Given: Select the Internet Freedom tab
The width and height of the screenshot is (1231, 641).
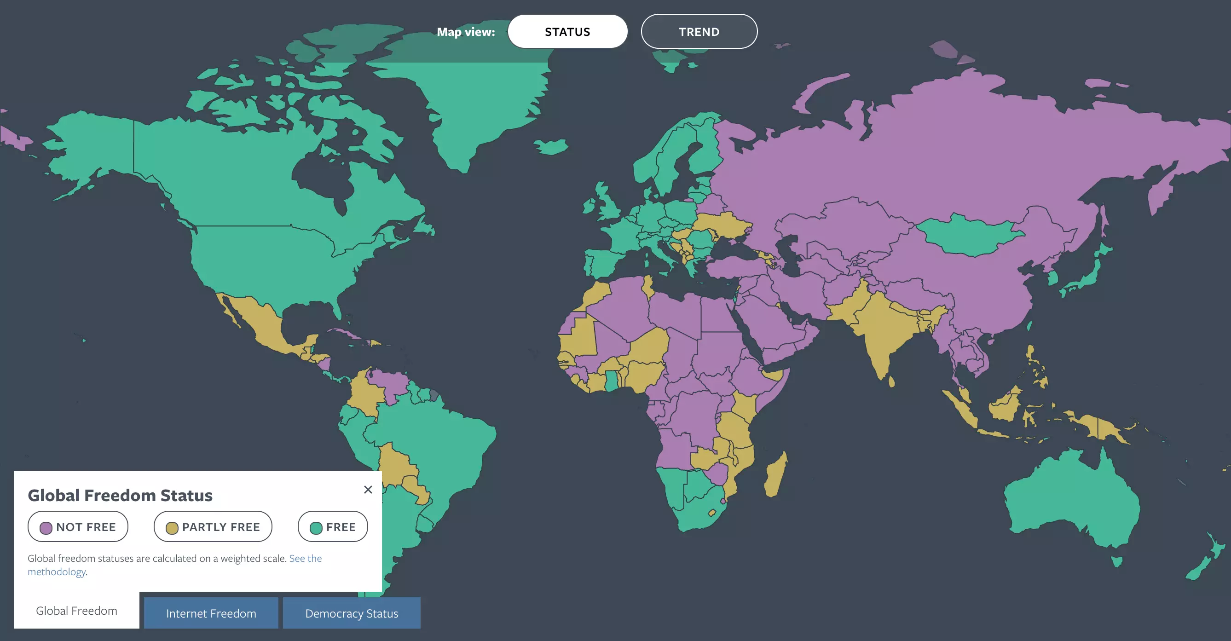Looking at the screenshot, I should click(211, 613).
